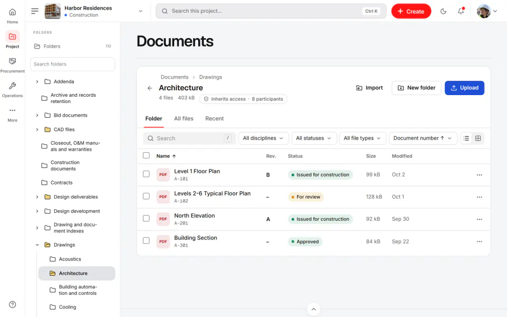Select Building automation and controls folder
The image size is (507, 317).
[x=76, y=290]
